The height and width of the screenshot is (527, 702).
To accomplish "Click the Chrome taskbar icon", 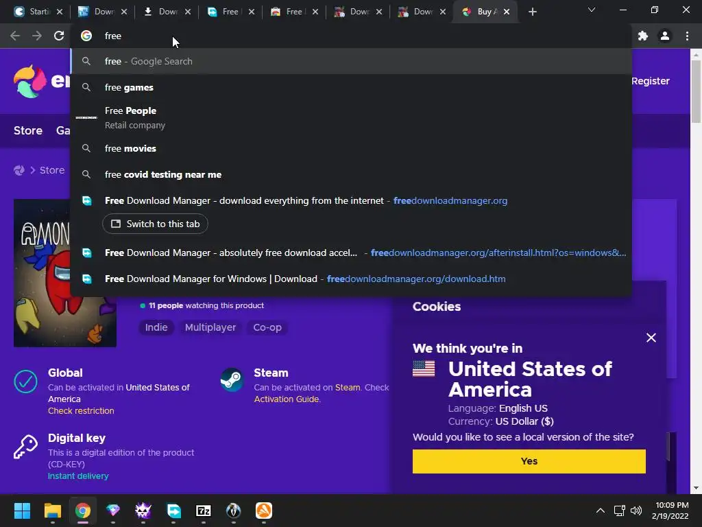I will 83,511.
